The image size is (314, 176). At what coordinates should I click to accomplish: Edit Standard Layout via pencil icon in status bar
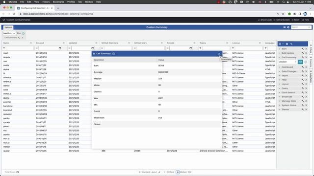point(159,172)
